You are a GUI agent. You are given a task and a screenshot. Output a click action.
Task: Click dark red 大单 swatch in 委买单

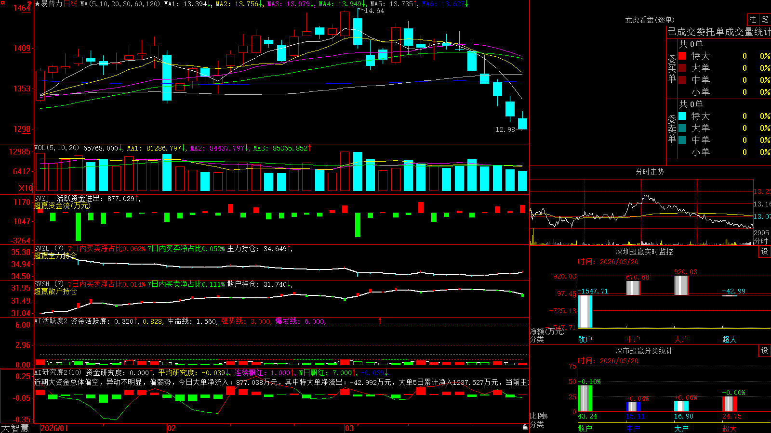pyautogui.click(x=683, y=68)
